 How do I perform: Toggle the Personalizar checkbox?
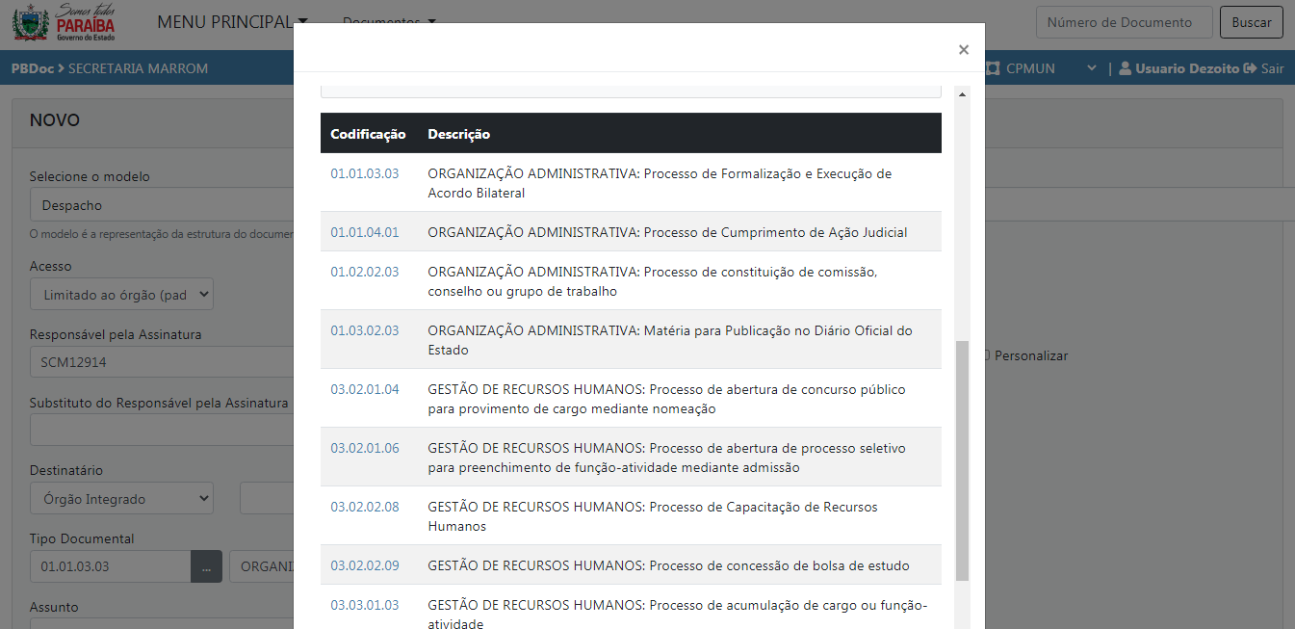click(x=985, y=355)
